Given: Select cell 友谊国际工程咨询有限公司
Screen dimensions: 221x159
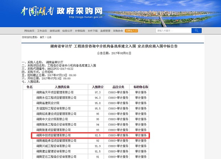Looking at the screenshot, I should click(x=54, y=109).
